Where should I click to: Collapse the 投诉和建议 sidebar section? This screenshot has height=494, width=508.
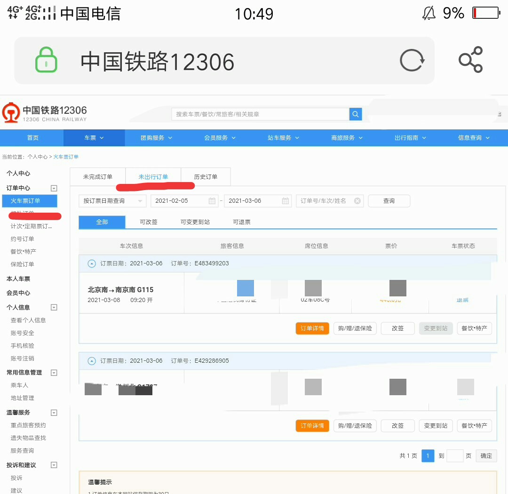click(54, 465)
